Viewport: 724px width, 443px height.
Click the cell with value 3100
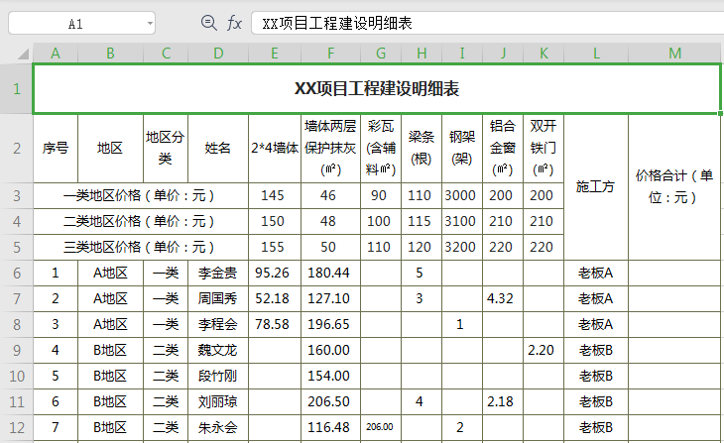click(x=462, y=222)
